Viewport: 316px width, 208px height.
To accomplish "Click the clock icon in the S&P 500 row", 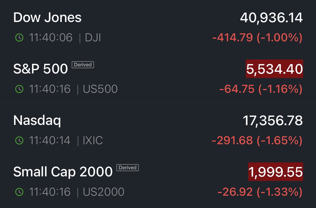I will tap(19, 89).
